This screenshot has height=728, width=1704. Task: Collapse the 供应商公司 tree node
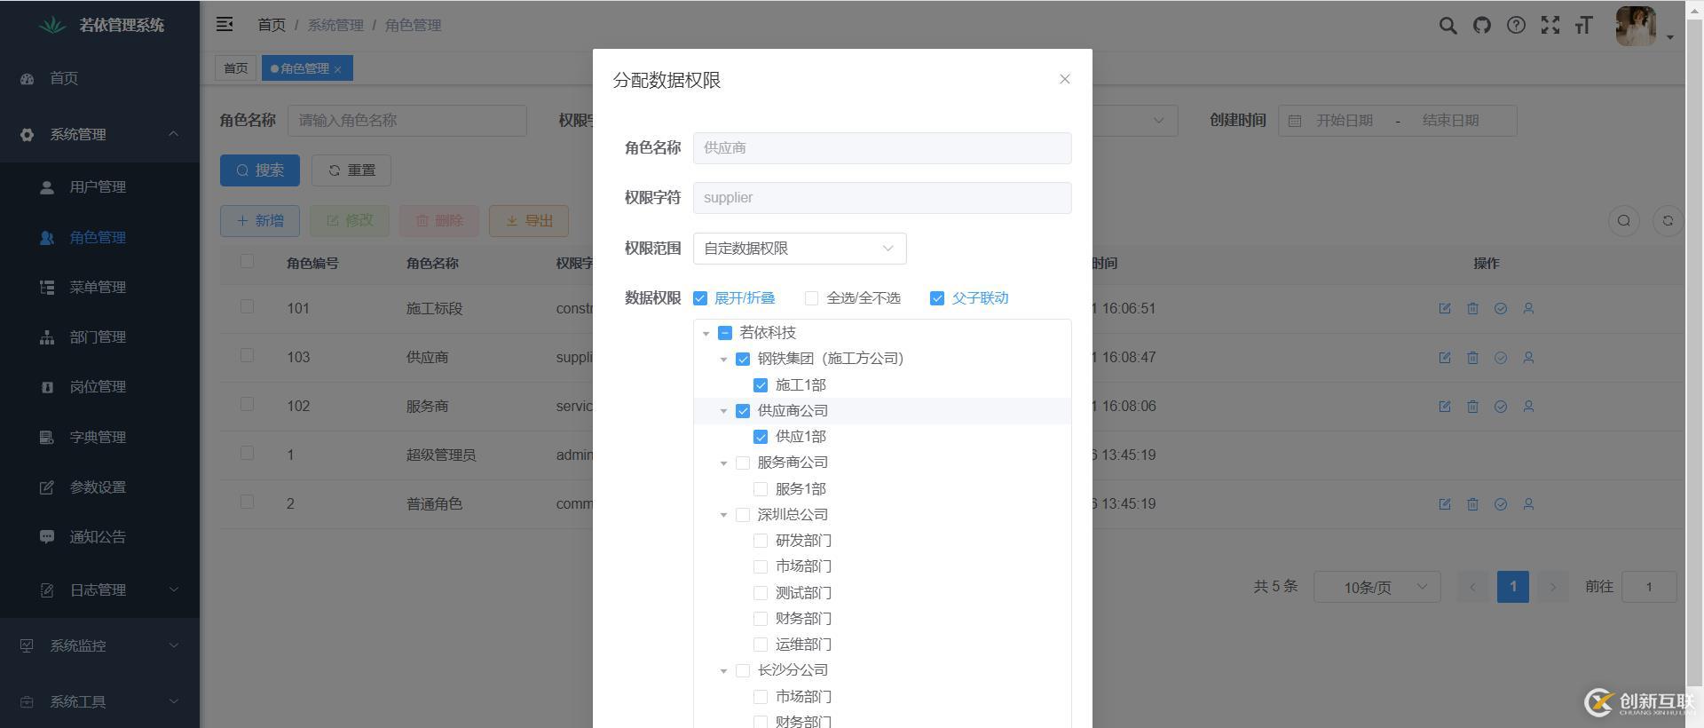click(724, 411)
